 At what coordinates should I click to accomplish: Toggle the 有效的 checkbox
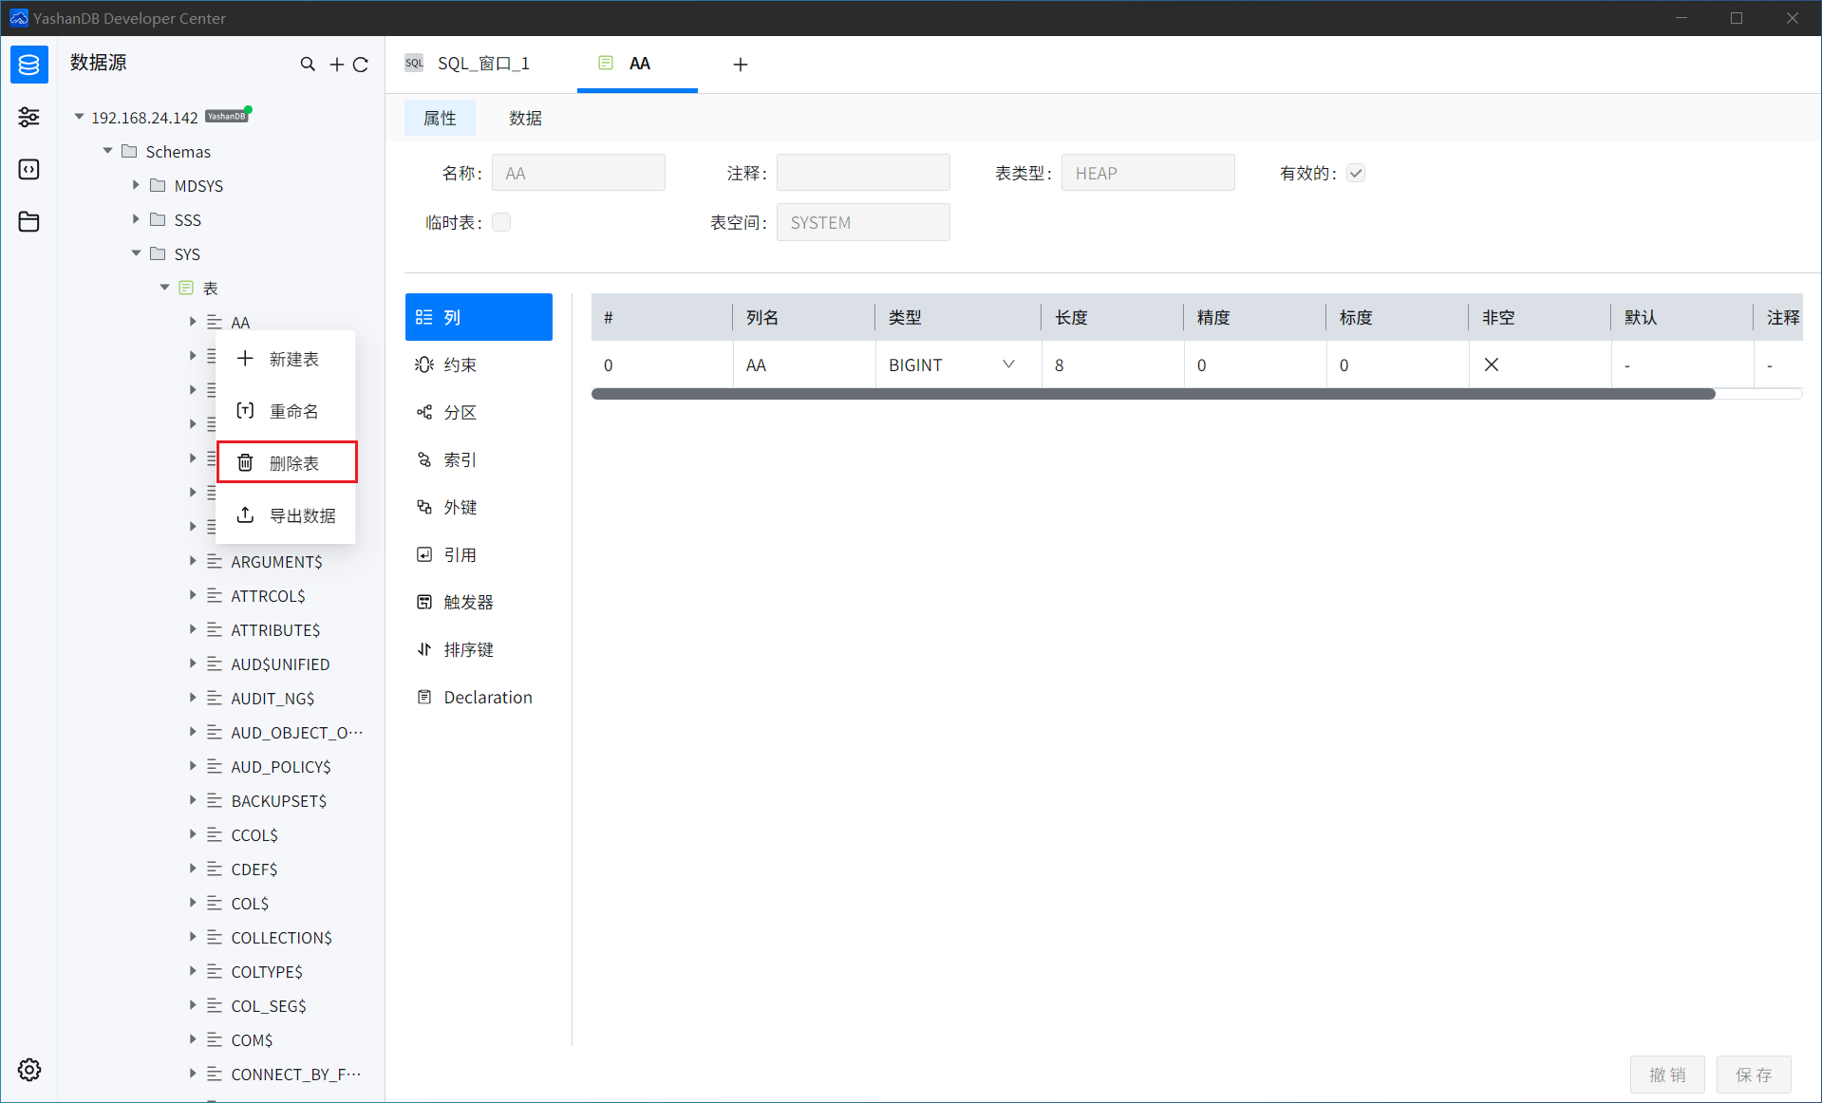(1356, 173)
